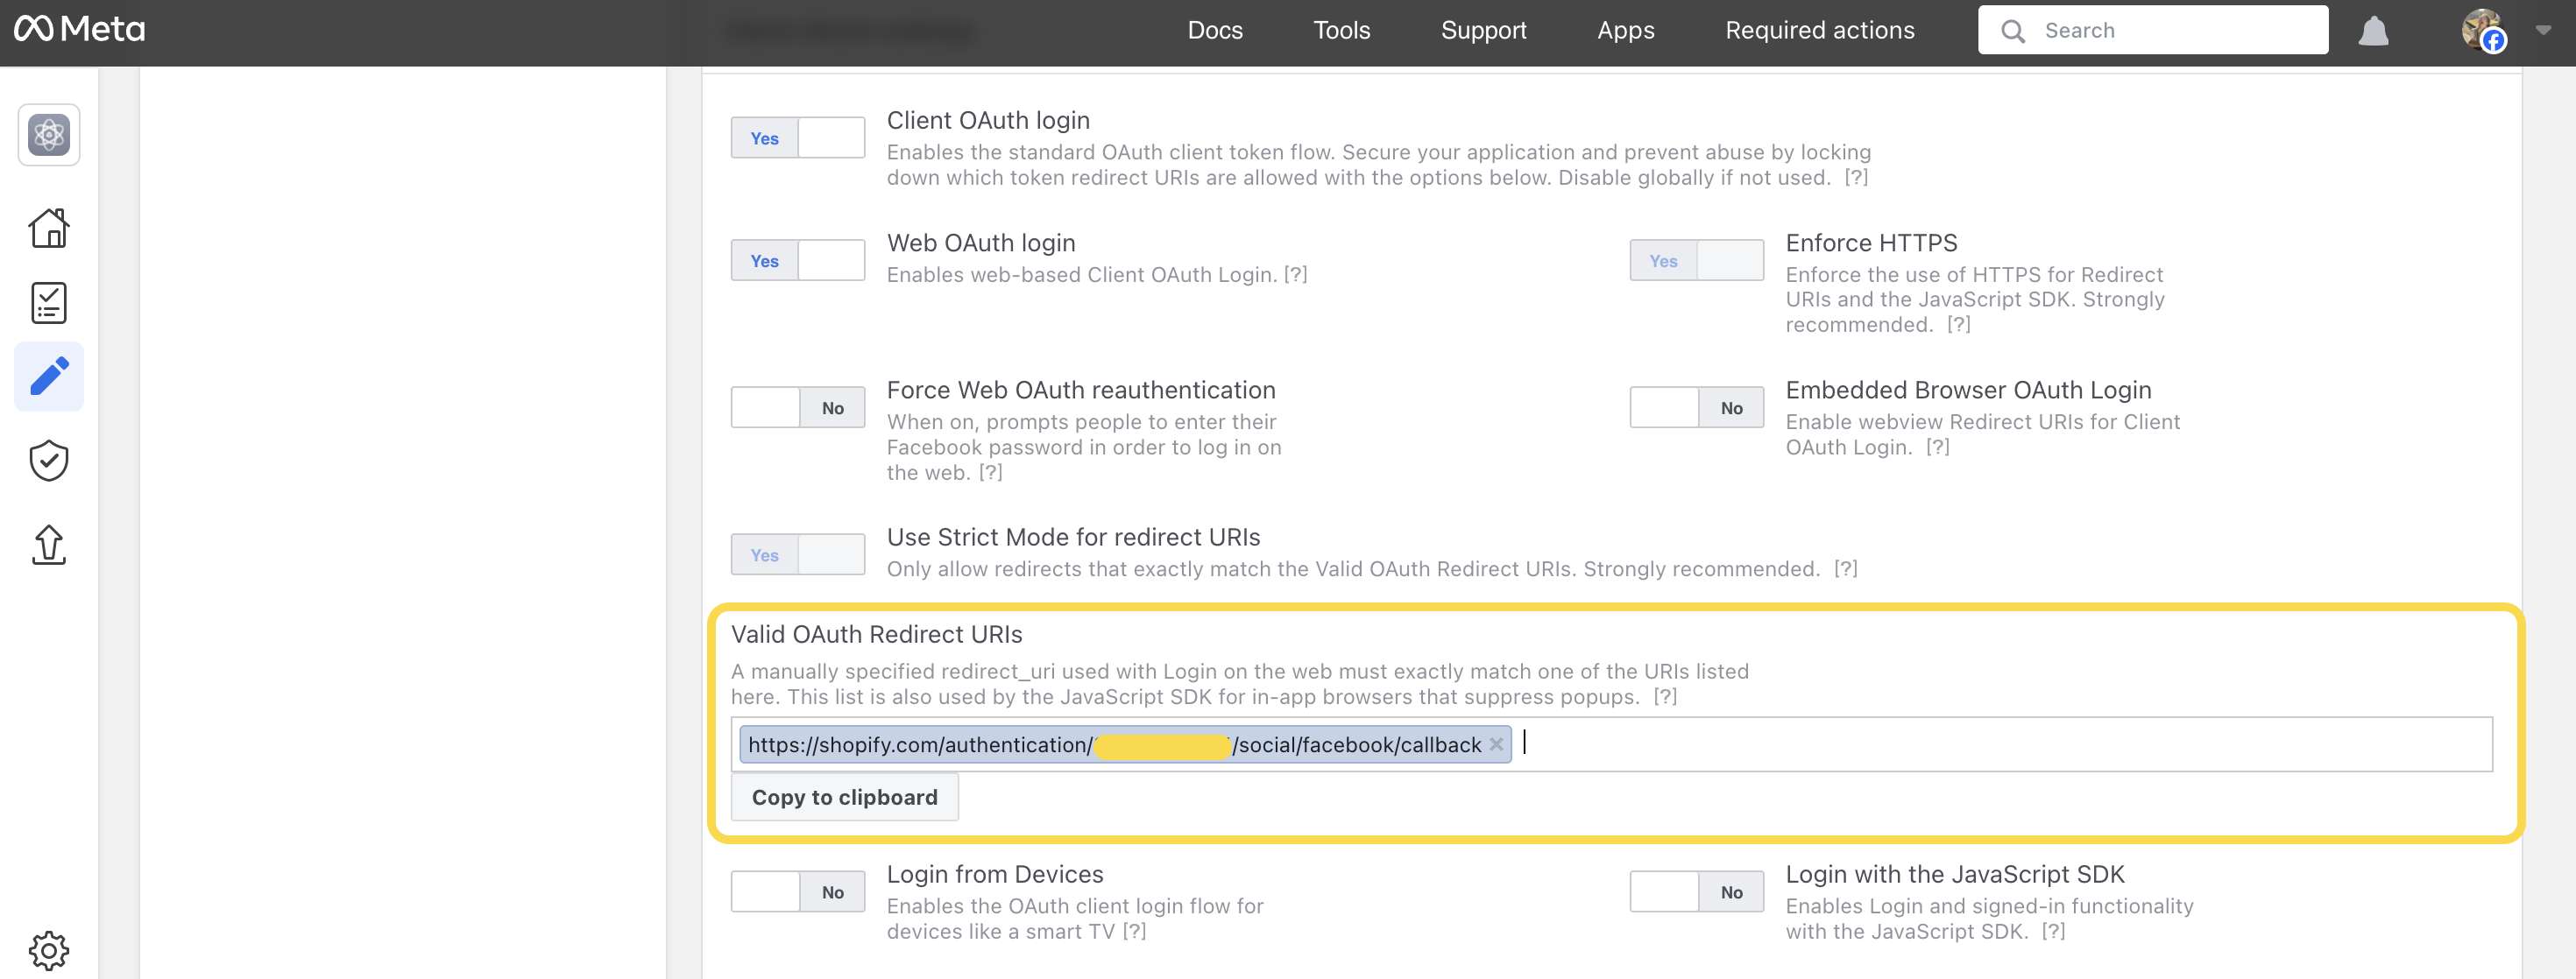Click the magnifier icon in the search bar
Screen dimensions: 2576x979
[x=2013, y=30]
